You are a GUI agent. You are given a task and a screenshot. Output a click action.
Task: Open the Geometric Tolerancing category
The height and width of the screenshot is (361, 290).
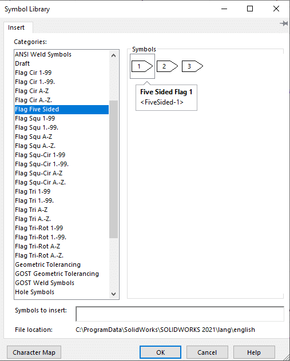tap(62, 265)
